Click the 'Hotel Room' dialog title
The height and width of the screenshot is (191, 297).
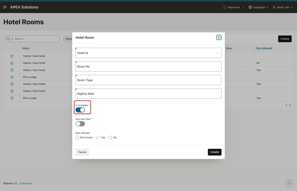[85, 37]
